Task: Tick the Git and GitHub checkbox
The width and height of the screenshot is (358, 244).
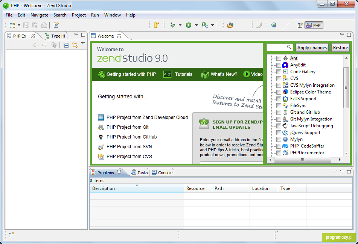Action: click(279, 113)
